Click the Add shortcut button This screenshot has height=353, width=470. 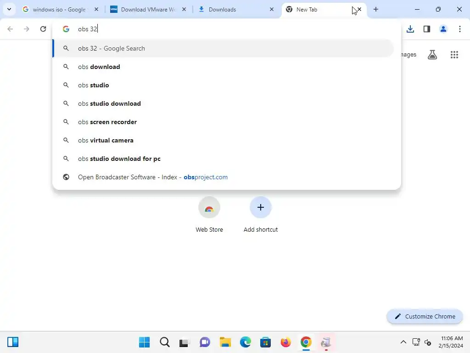[x=261, y=215]
